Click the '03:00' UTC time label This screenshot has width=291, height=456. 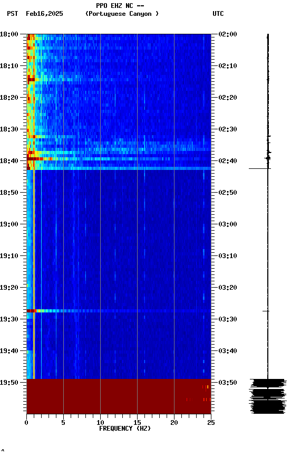coord(228,224)
